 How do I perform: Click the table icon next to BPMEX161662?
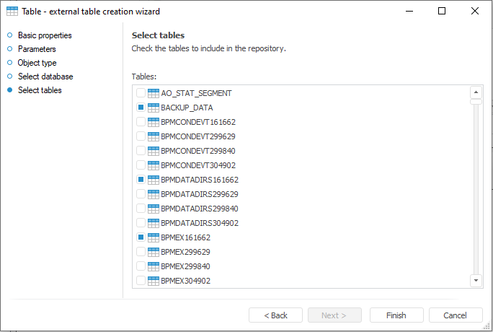153,237
